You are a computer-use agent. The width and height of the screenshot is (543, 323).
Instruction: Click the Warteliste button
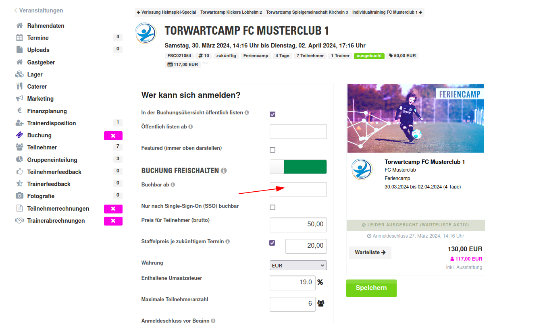370,253
